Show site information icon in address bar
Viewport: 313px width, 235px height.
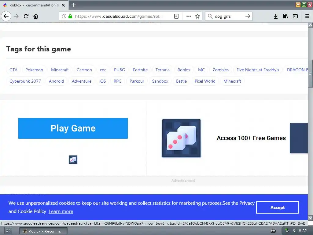pos(64,16)
